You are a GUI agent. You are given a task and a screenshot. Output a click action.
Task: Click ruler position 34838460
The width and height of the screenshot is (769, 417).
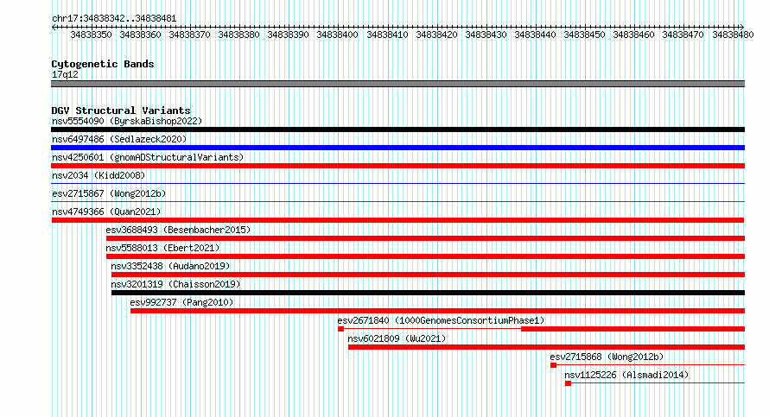pyautogui.click(x=633, y=35)
